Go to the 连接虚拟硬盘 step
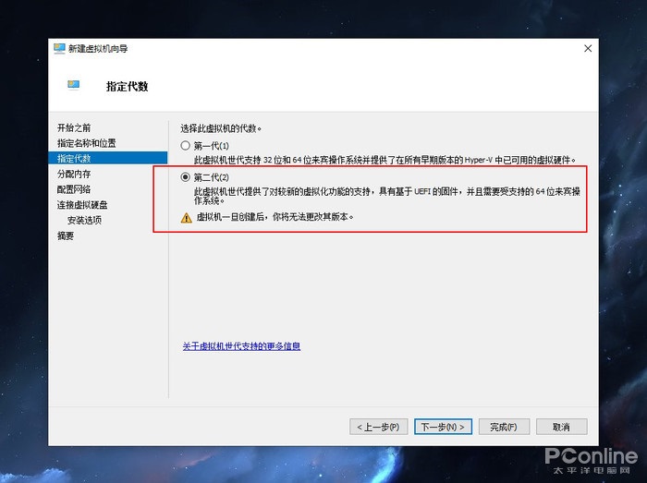Viewport: 647px width, 483px height. pos(82,205)
